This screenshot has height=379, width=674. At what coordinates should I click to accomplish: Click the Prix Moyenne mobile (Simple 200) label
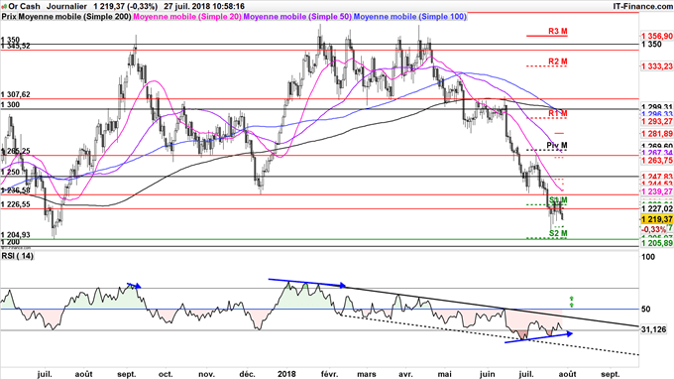[x=66, y=17]
